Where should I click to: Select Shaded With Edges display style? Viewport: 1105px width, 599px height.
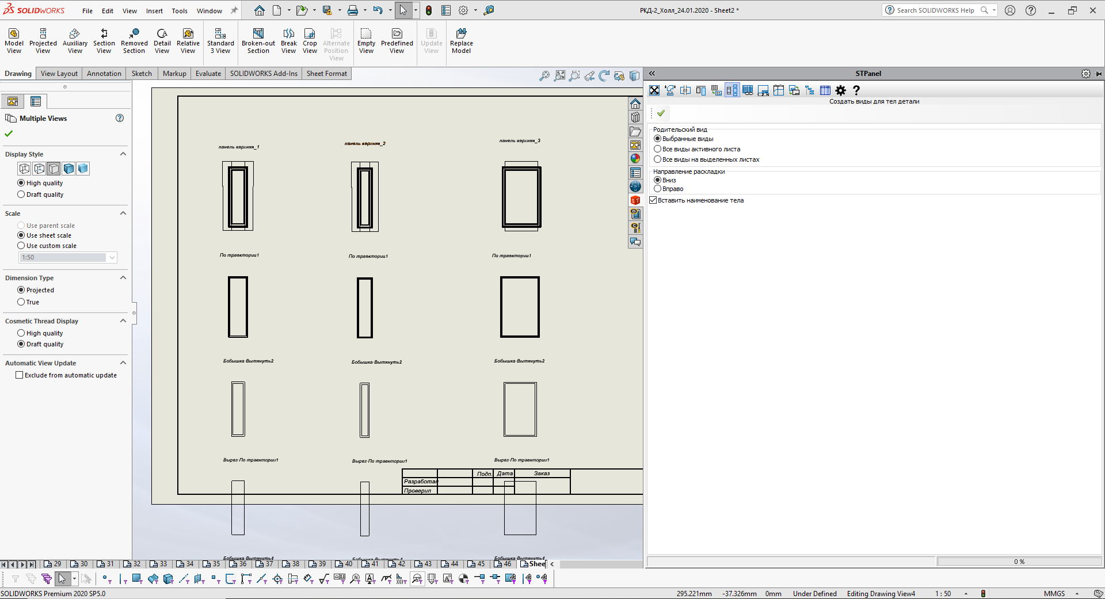(68, 169)
